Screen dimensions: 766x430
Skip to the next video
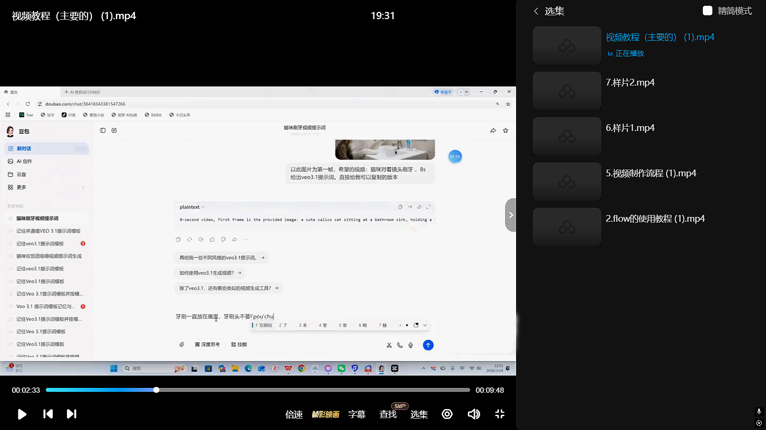coord(71,414)
